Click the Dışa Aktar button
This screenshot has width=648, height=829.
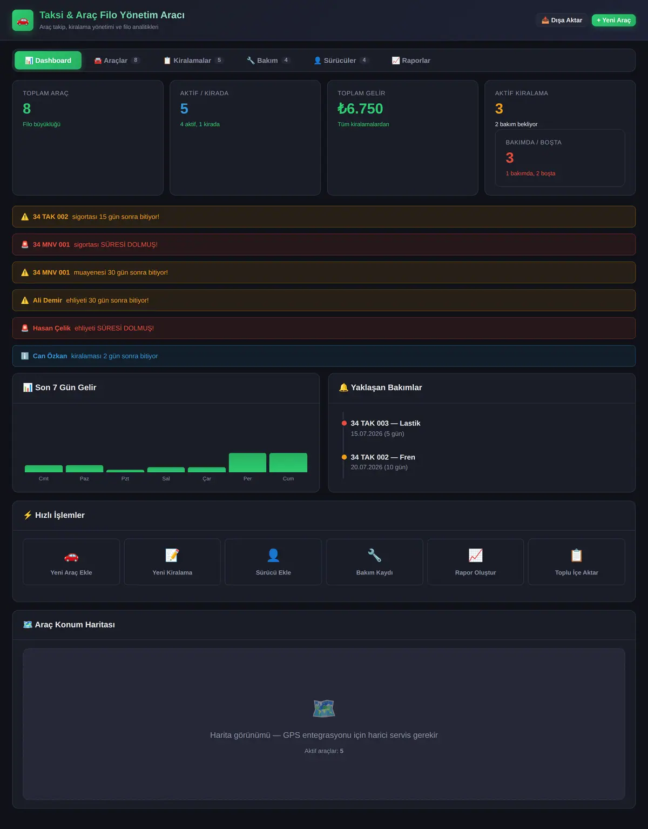[x=562, y=20]
